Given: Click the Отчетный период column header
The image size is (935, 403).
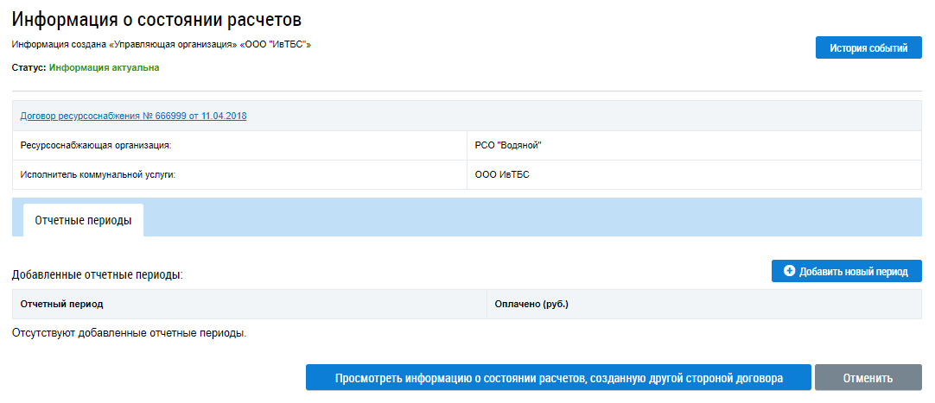Looking at the screenshot, I should (61, 305).
